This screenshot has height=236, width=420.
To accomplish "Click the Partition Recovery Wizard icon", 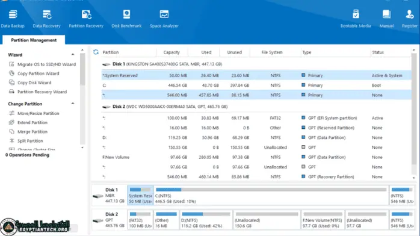I will coord(11,92).
